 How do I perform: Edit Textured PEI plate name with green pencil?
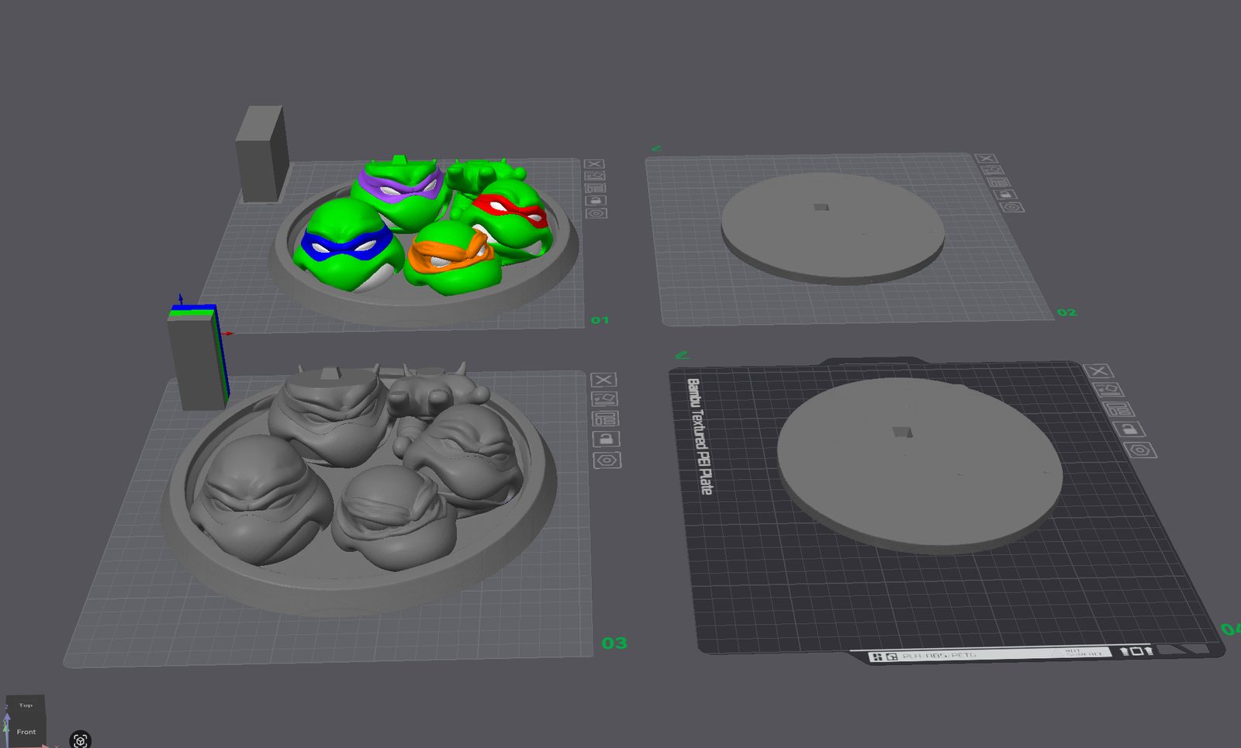(x=682, y=355)
